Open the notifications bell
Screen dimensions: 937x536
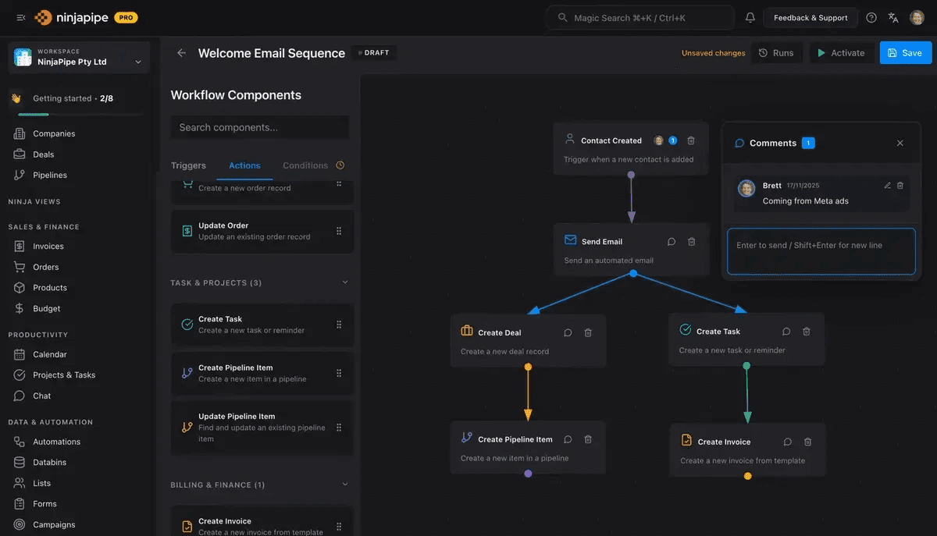coord(750,16)
